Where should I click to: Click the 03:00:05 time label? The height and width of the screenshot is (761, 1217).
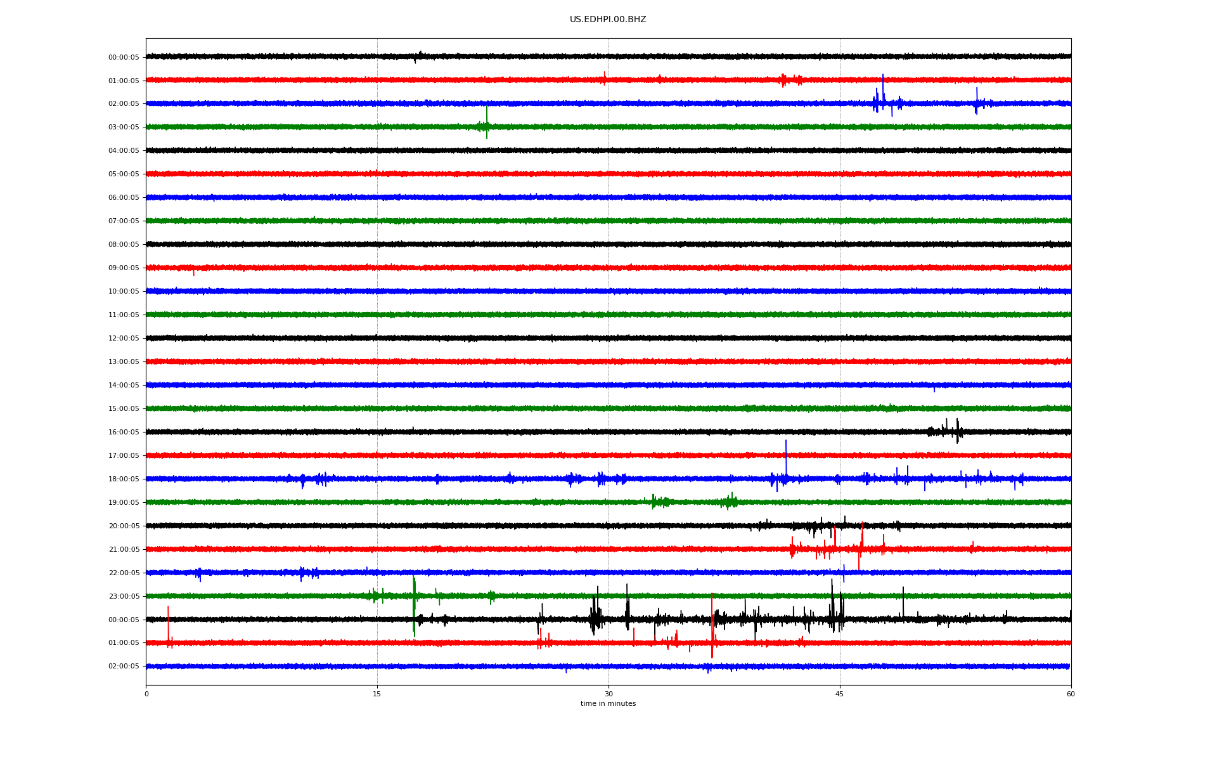pos(124,127)
